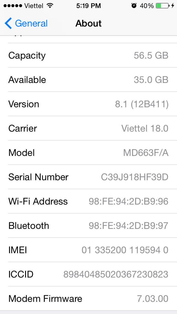Tap the Wi-Fi signal status icon
Viewport: 177px width, 314px height.
pyautogui.click(x=50, y=6)
